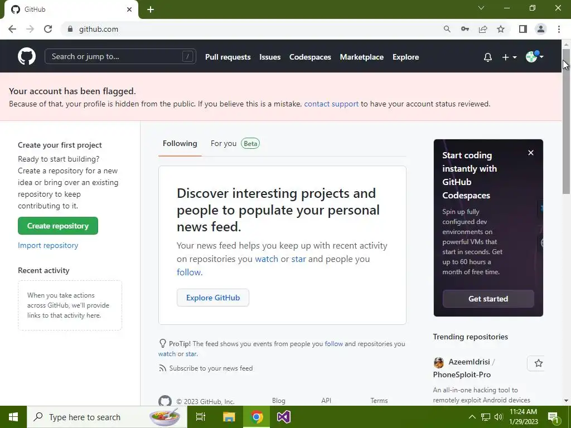Click the Blog footer link
The height and width of the screenshot is (428, 571).
(279, 400)
